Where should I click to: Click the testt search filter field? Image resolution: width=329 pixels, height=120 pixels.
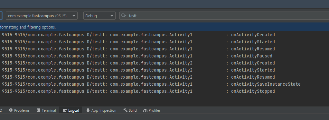tap(224, 16)
